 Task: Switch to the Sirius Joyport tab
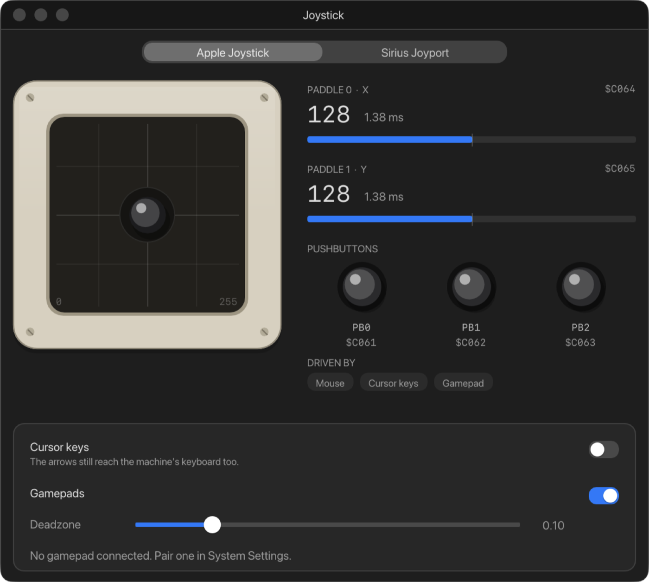click(x=414, y=52)
